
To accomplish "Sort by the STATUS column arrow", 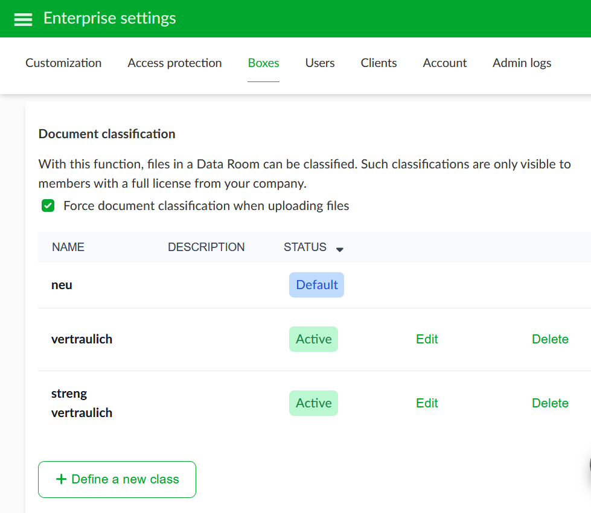I will point(340,249).
